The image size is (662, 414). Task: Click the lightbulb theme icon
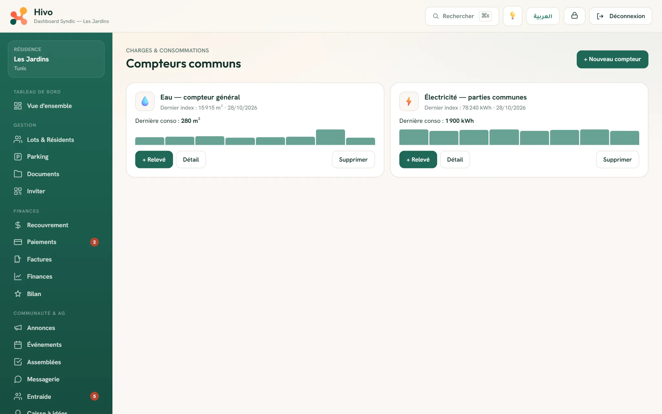[x=512, y=16]
